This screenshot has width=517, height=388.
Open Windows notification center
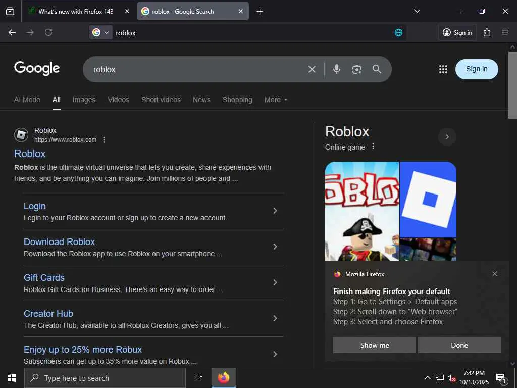501,378
